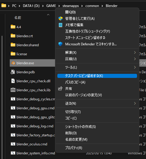
Task: Choose 削除(D) menu entry
Action: point(97,133)
